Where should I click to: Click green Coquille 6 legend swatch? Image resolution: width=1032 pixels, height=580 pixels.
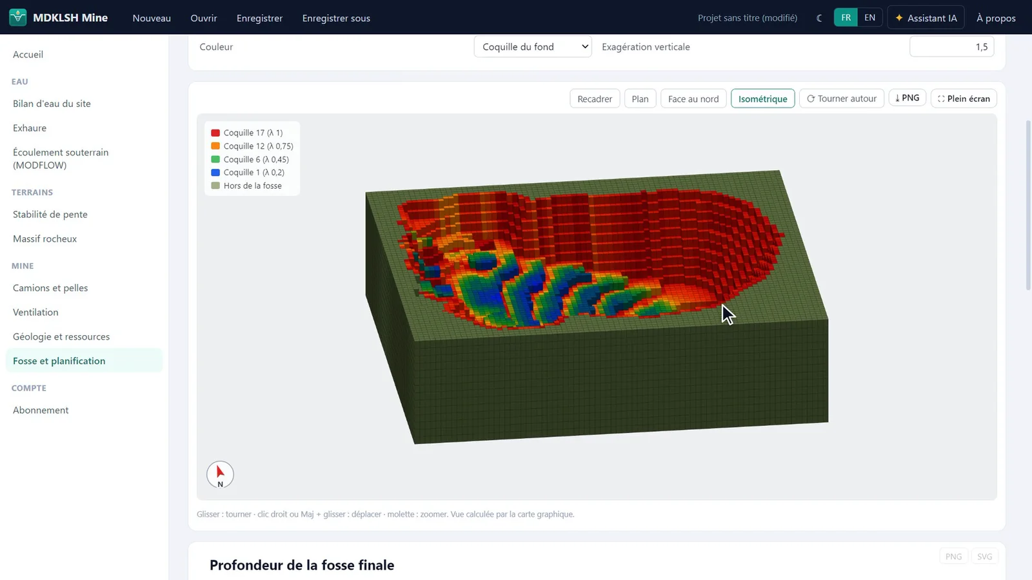pos(215,159)
